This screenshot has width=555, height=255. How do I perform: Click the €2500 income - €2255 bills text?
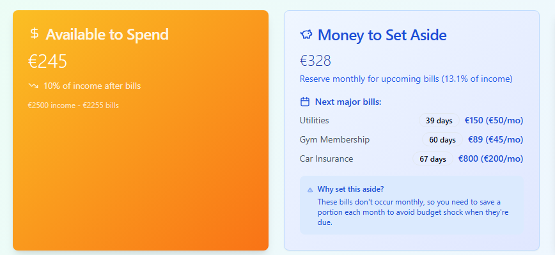(x=74, y=105)
